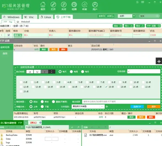Switch to the Vnc tab
162x146 pixels.
[30, 17]
